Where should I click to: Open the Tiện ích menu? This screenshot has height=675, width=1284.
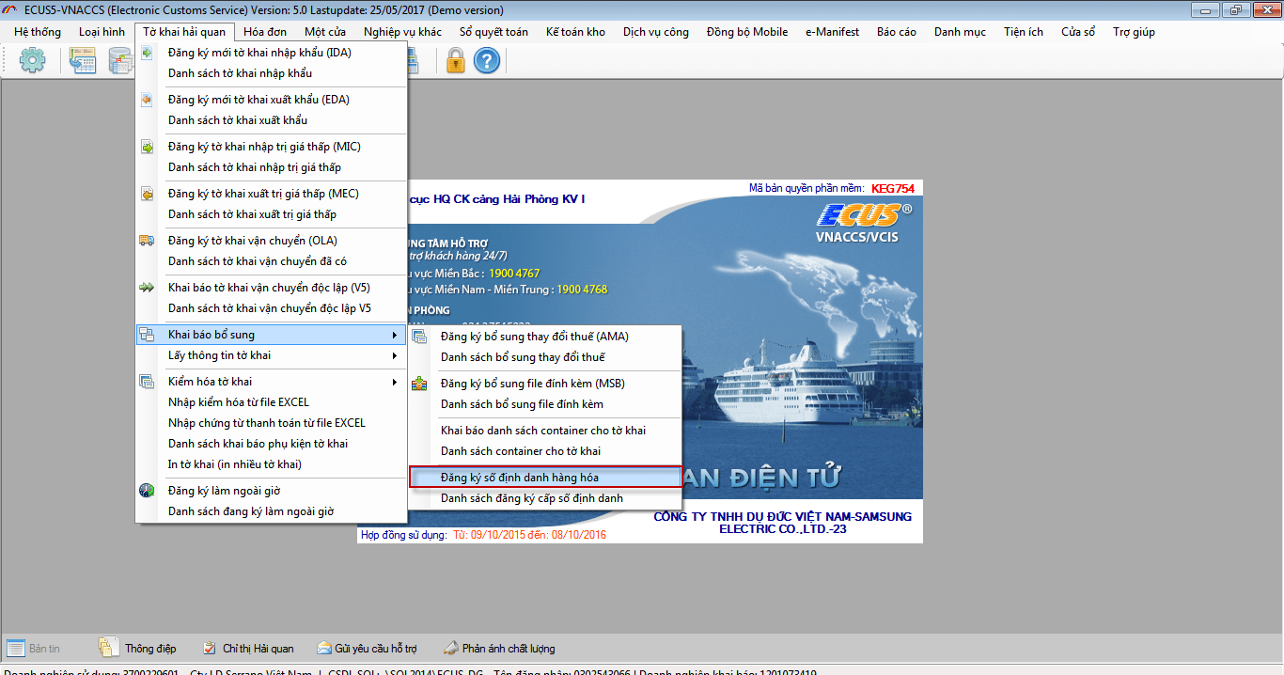tap(1024, 32)
